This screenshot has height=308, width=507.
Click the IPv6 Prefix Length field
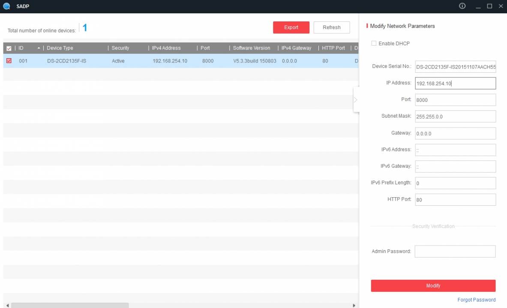(455, 183)
